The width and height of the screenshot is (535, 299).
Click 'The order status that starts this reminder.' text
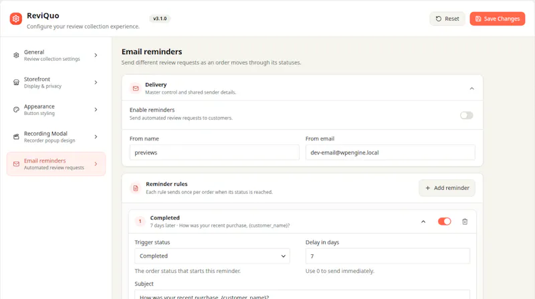pos(187,271)
